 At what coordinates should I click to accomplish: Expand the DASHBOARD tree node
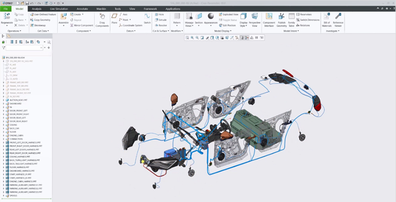[4, 104]
